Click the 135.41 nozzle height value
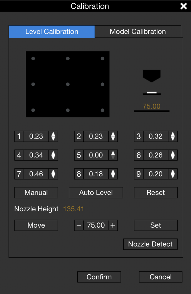This screenshot has width=191, height=294. point(74,209)
